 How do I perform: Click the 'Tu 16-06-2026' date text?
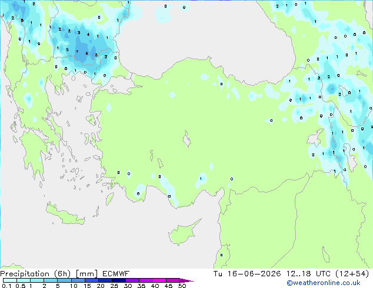coord(247,274)
